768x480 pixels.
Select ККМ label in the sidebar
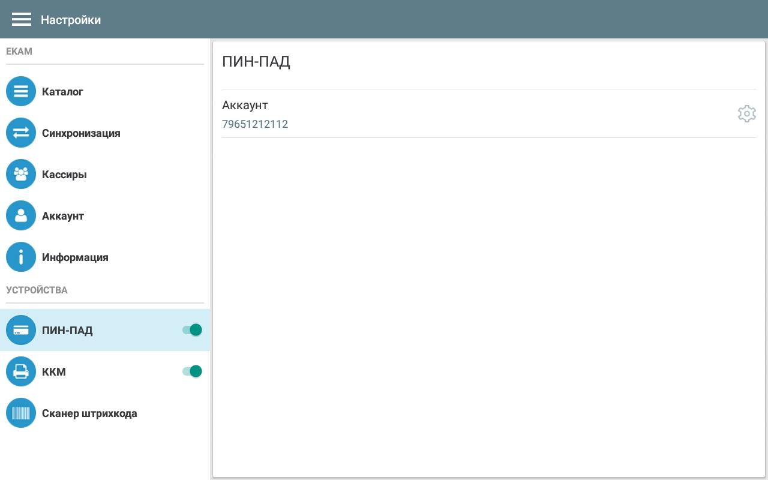pyautogui.click(x=54, y=372)
